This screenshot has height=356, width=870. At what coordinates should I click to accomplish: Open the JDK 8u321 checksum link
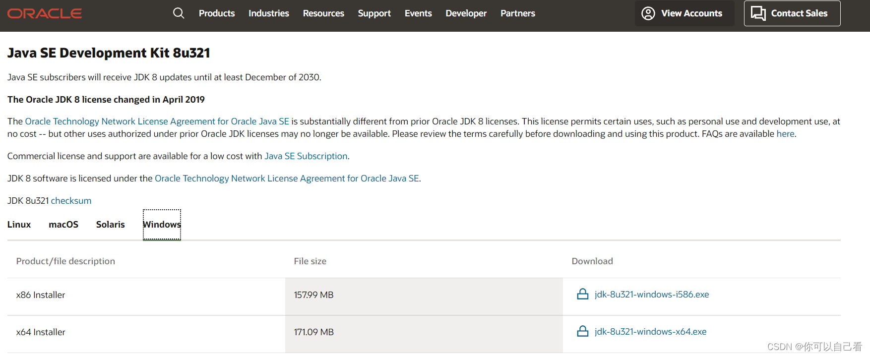click(71, 201)
